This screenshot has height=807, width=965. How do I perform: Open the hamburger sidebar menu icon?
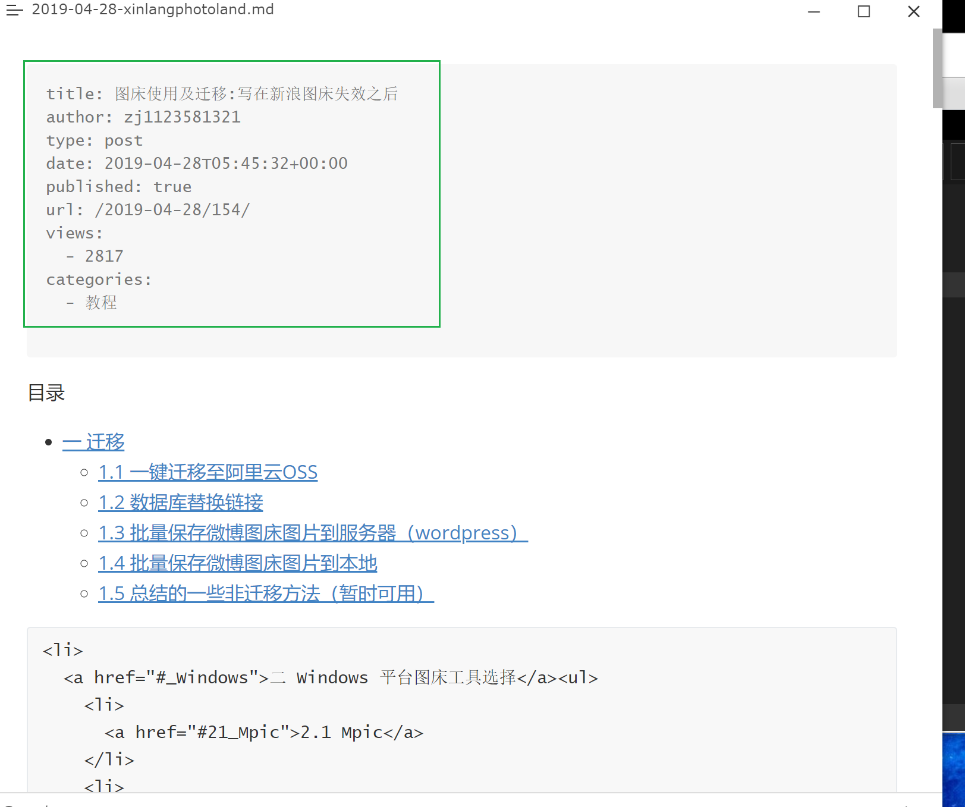(x=14, y=11)
